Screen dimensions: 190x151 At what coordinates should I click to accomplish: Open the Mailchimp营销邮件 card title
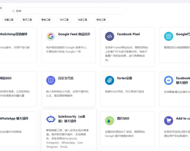pyautogui.click(x=14, y=34)
